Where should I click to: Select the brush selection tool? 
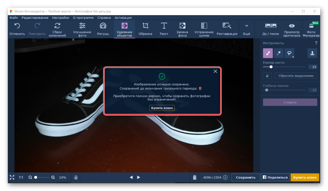click(268, 53)
